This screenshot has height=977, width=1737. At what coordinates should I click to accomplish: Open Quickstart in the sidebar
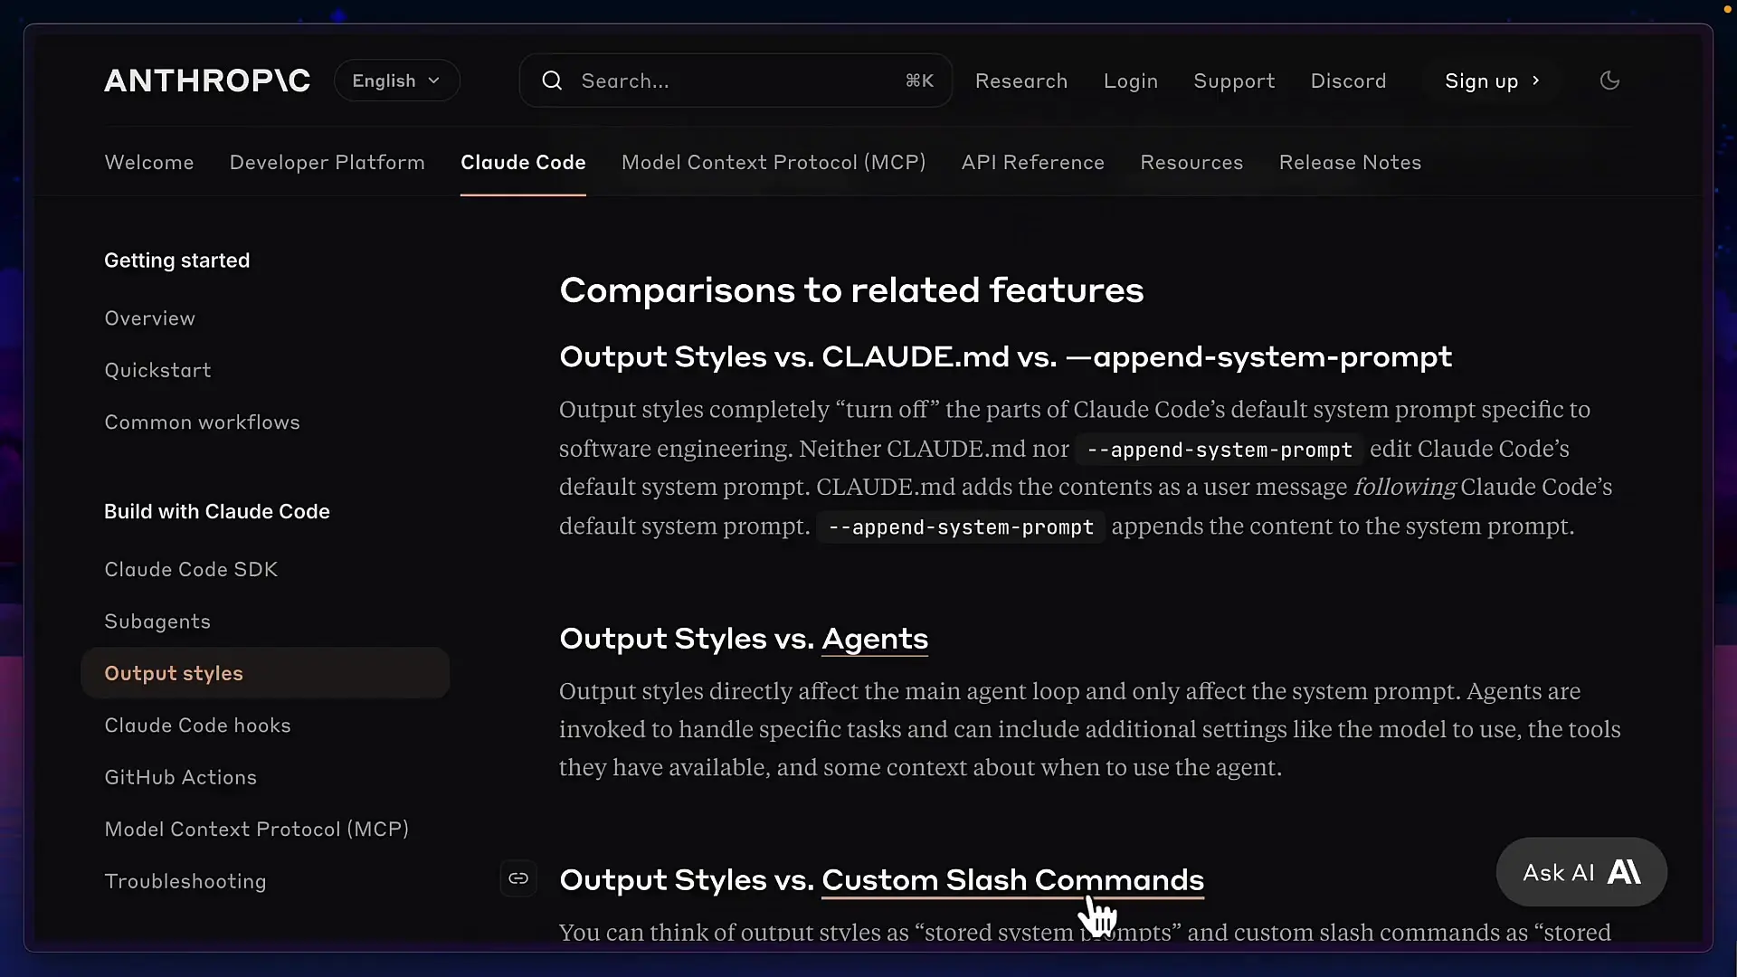pos(157,370)
